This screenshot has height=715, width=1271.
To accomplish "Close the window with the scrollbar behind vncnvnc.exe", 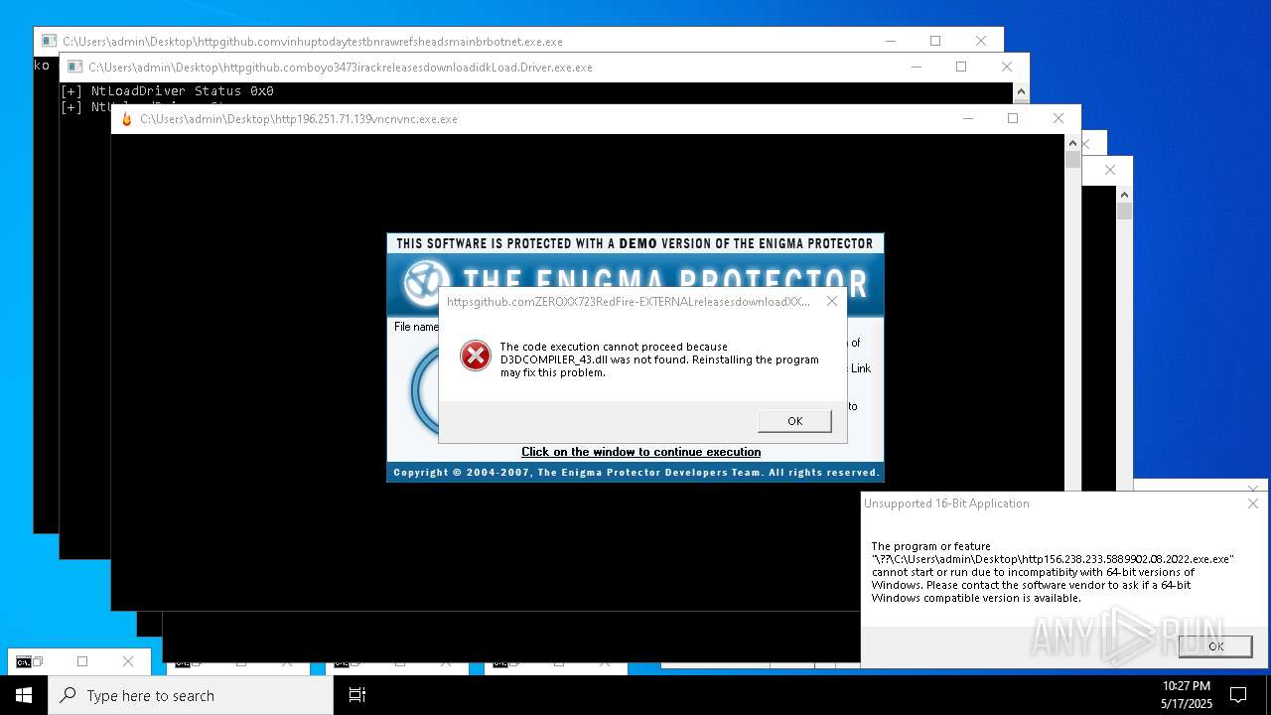I will click(1110, 170).
